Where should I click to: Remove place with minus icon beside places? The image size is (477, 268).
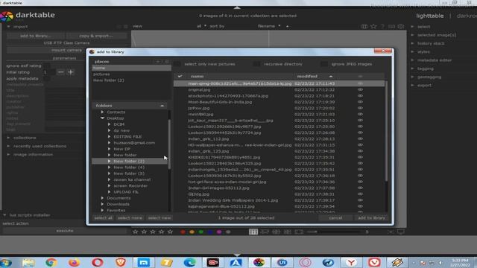tap(167, 61)
